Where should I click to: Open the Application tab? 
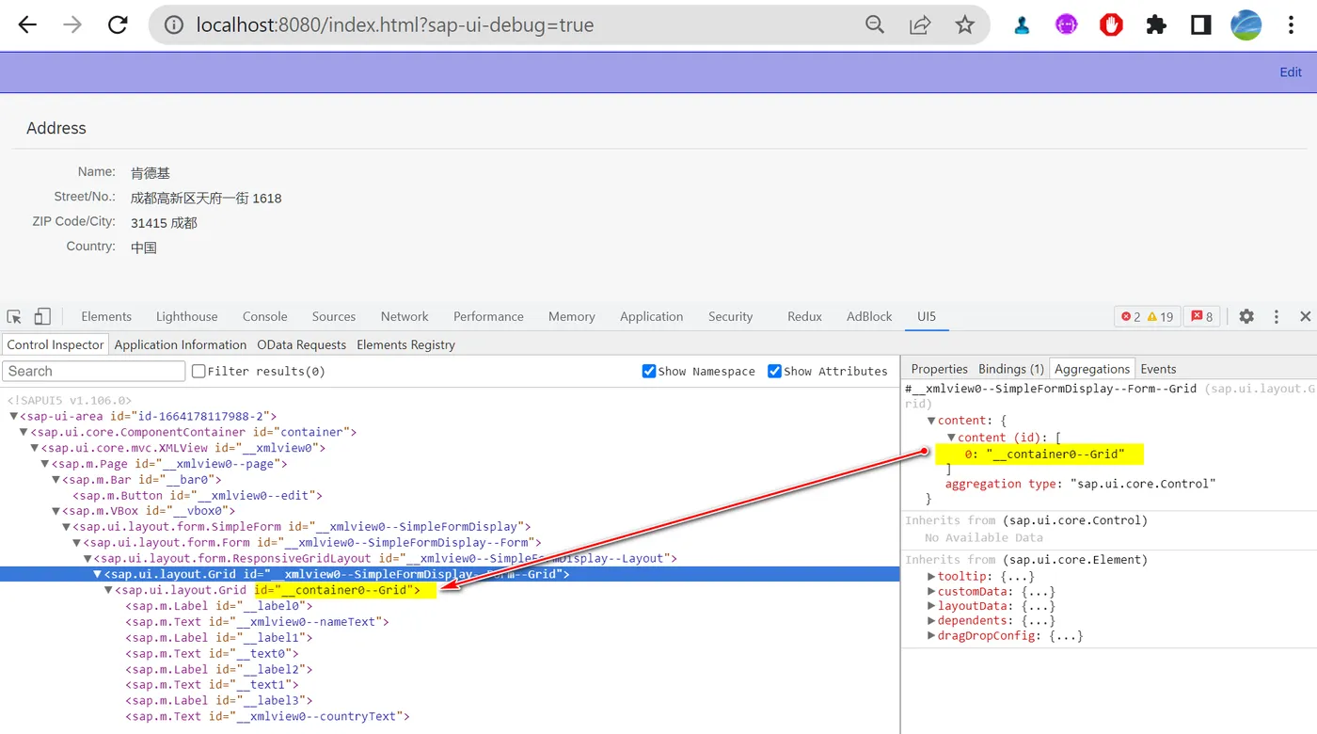[651, 316]
